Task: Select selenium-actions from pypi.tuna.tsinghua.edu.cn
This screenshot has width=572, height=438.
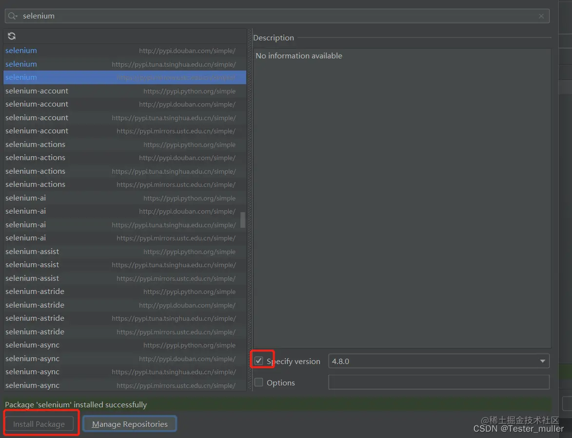Action: point(125,171)
